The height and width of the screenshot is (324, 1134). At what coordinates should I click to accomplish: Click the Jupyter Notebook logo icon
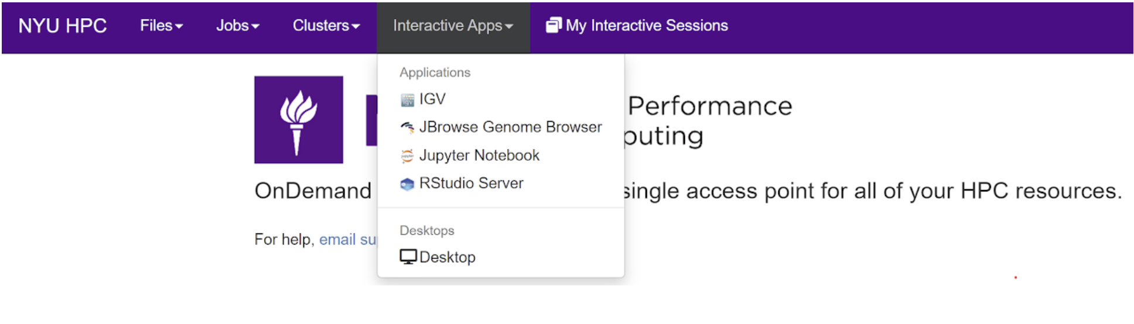[407, 156]
